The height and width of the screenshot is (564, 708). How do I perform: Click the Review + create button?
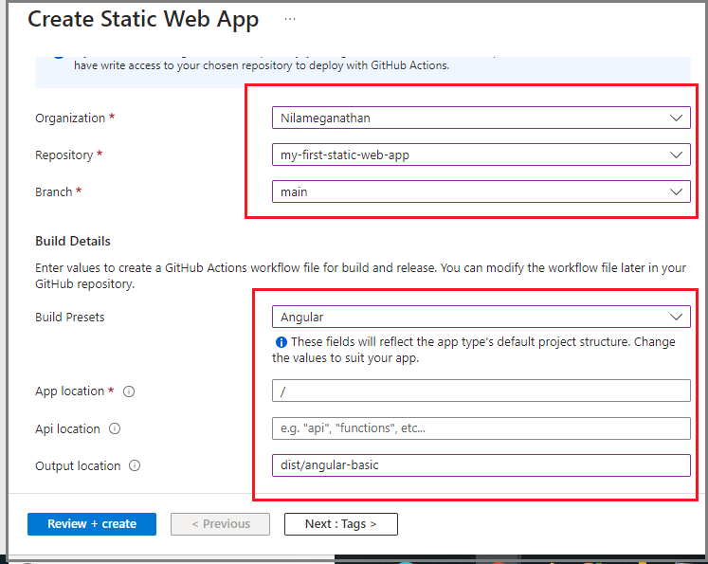pyautogui.click(x=92, y=524)
